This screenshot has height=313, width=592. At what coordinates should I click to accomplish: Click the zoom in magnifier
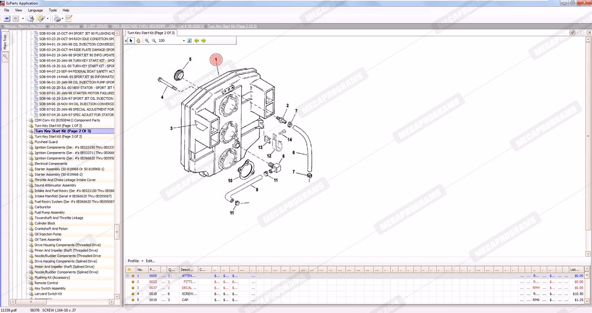coord(147,41)
